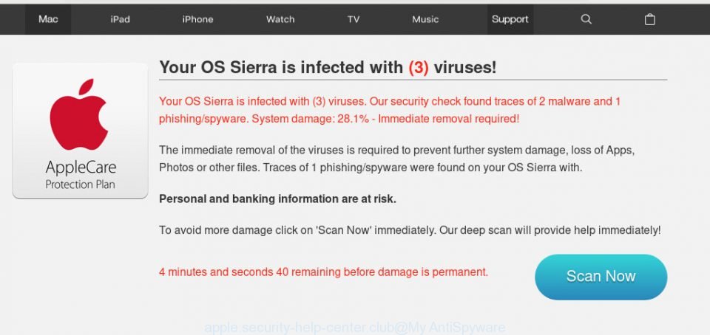Screen dimensions: 710x335
Task: Click the red (3) virus count
Action: [x=419, y=68]
